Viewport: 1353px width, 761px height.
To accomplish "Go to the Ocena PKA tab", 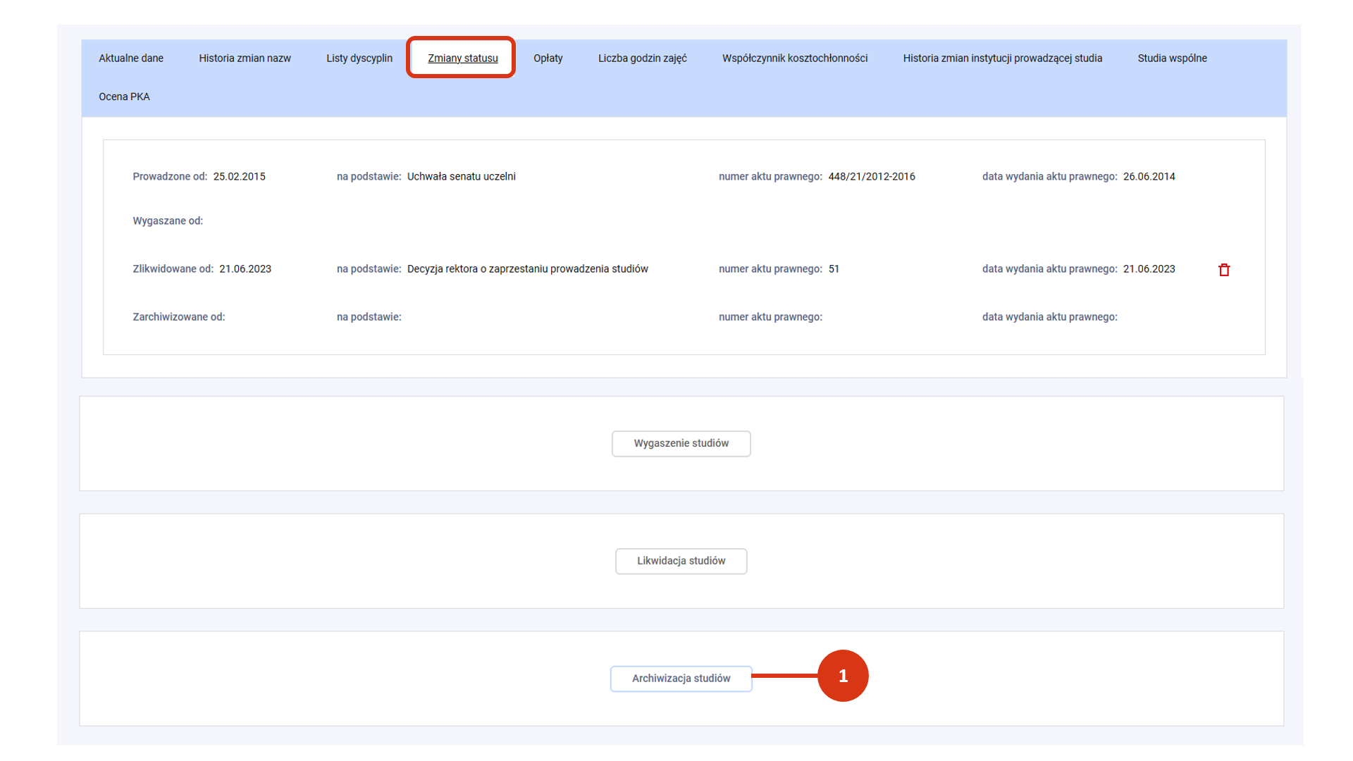I will coord(124,97).
